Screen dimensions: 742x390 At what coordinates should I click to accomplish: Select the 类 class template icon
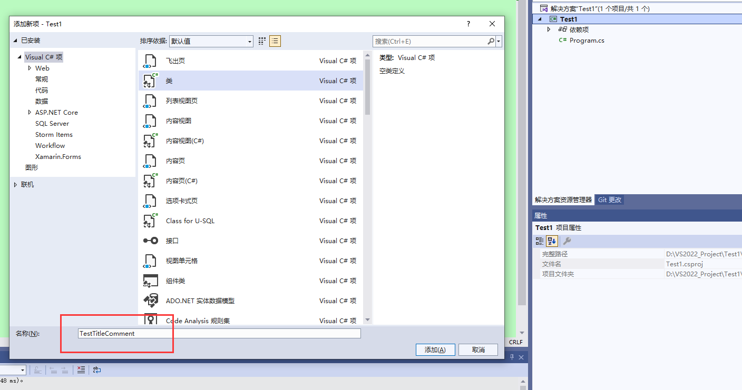point(150,81)
